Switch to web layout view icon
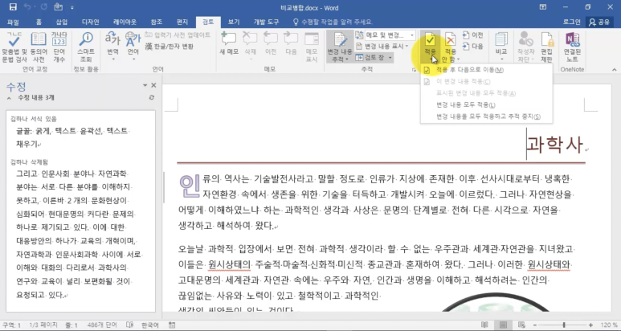 coord(521,325)
